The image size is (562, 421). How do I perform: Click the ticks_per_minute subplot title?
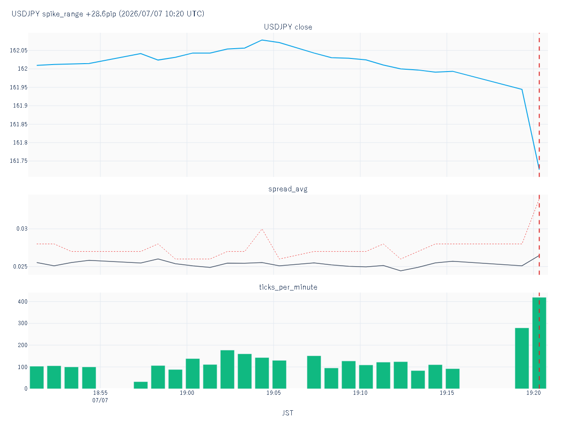(x=288, y=287)
